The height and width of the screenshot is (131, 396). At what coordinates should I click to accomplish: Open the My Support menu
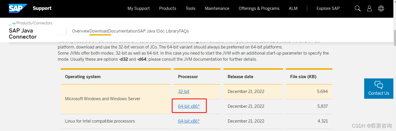click(139, 8)
